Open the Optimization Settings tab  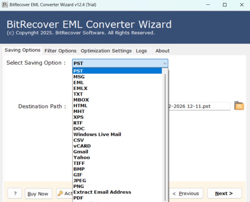(106, 51)
